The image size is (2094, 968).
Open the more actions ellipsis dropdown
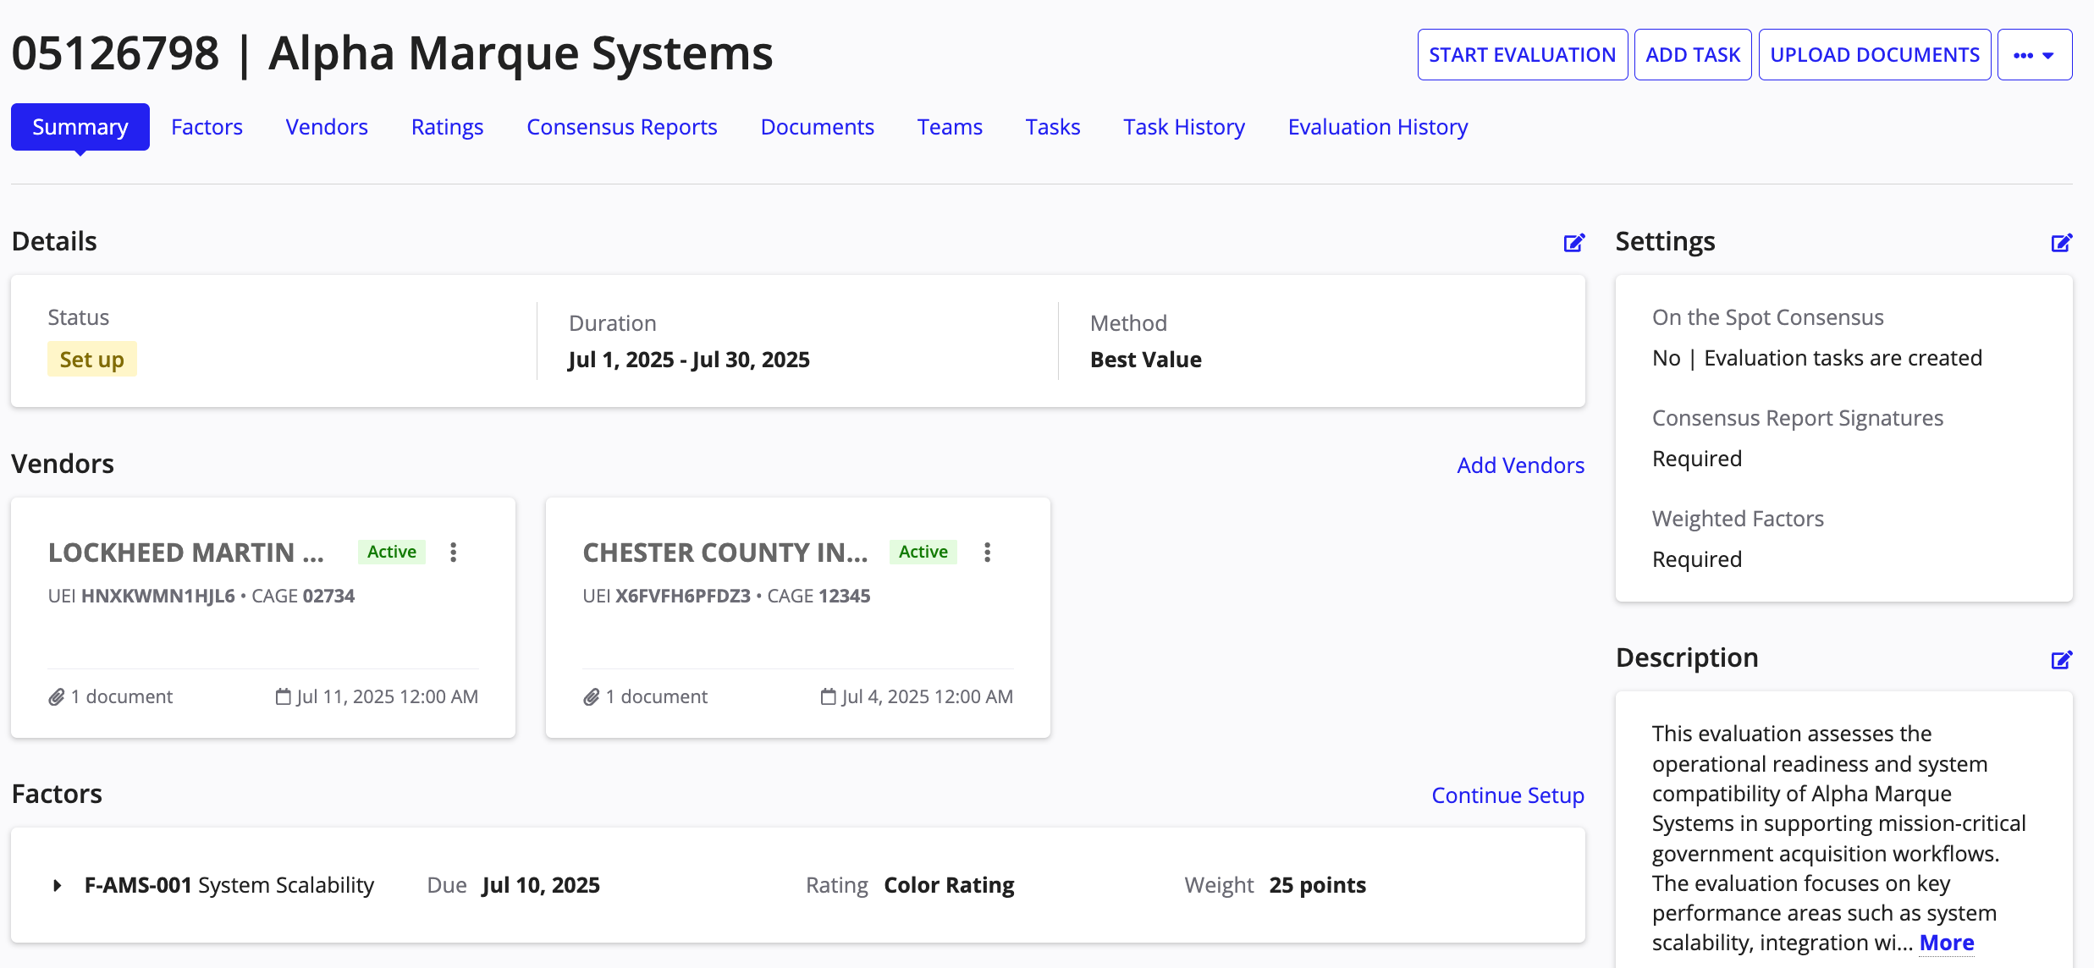(2035, 55)
